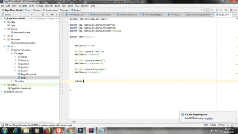Click the tool windows toggle in status bar
The image size is (238, 134).
[3, 125]
